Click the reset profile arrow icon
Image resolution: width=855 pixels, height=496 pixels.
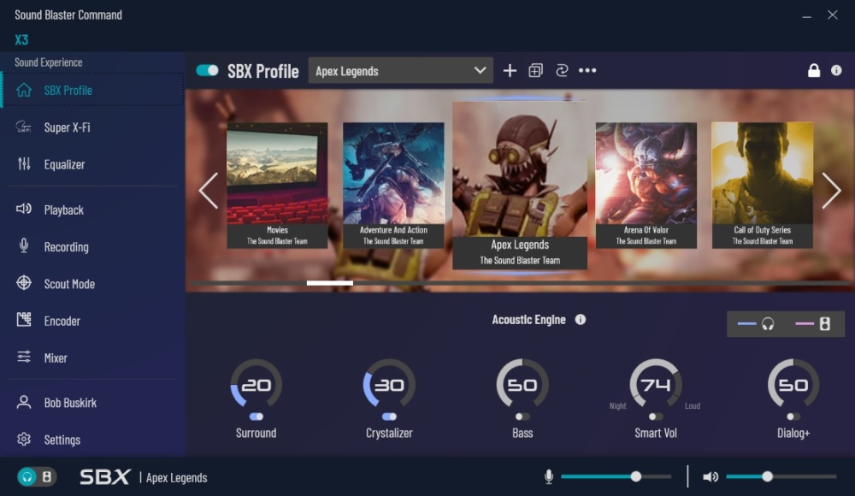click(x=562, y=70)
